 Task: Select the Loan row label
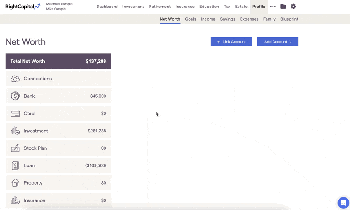coord(29,165)
